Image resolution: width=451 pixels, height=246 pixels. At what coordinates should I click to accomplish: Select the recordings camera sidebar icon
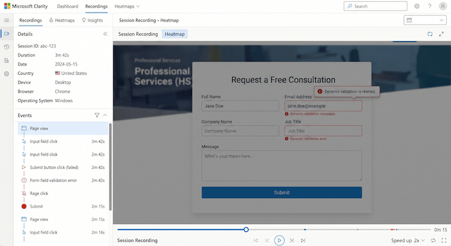(x=7, y=34)
